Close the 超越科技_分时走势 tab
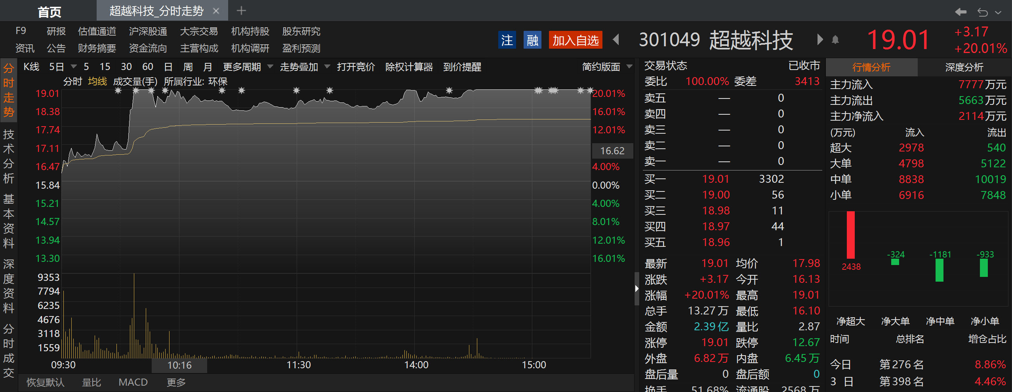 [216, 11]
